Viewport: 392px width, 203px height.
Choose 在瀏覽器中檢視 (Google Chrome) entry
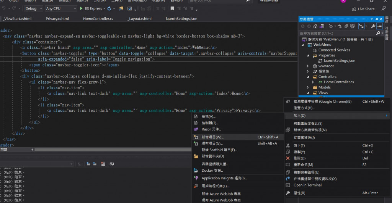pos(337,101)
